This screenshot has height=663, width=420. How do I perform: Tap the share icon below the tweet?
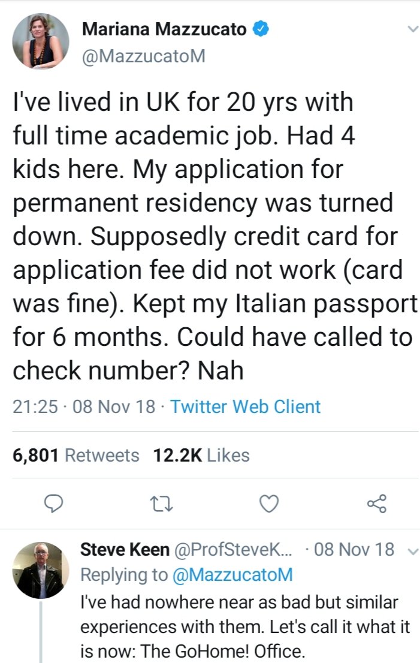click(377, 504)
